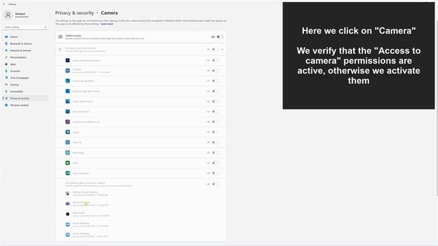Toggle camera access for Adobe Photoshop Express
Image resolution: width=438 pixels, height=246 pixels.
coord(215,60)
